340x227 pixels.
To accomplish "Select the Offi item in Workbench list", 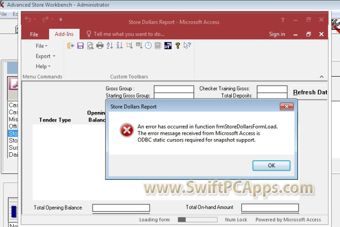I will tap(13, 126).
